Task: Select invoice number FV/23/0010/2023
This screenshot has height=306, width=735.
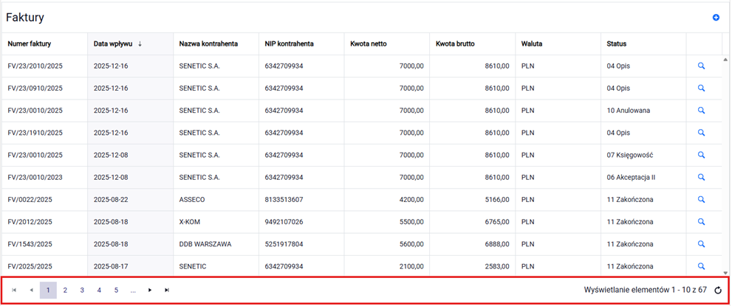Action: (x=35, y=177)
